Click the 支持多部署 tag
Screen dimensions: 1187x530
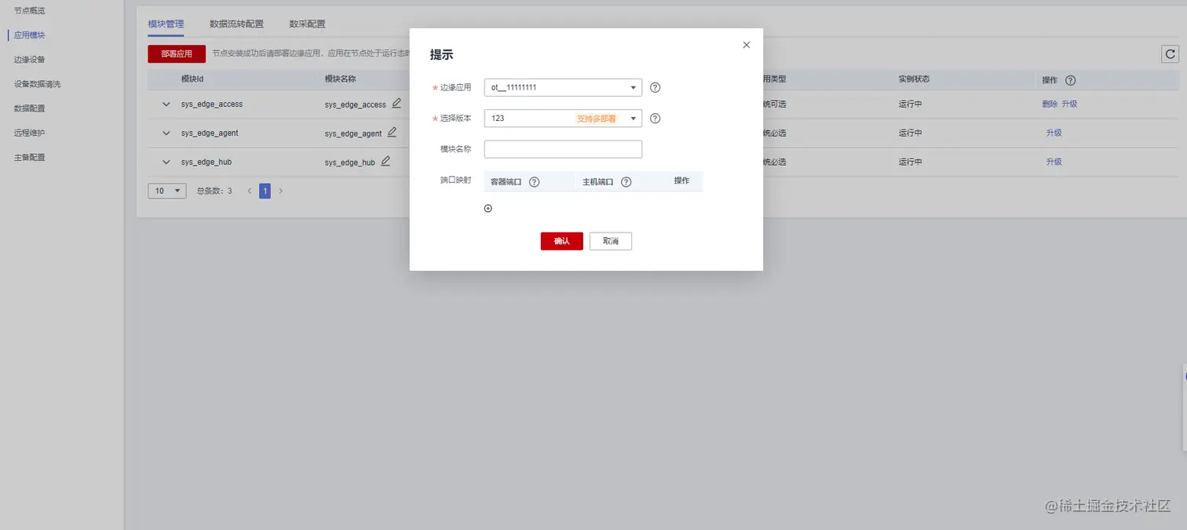[x=597, y=119]
